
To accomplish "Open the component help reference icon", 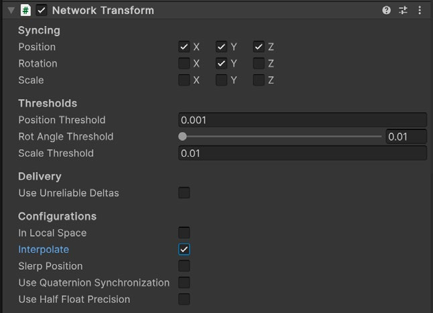I will click(x=386, y=11).
